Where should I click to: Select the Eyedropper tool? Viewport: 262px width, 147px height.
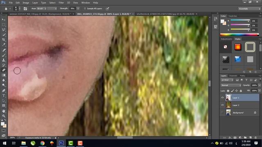[4, 45]
